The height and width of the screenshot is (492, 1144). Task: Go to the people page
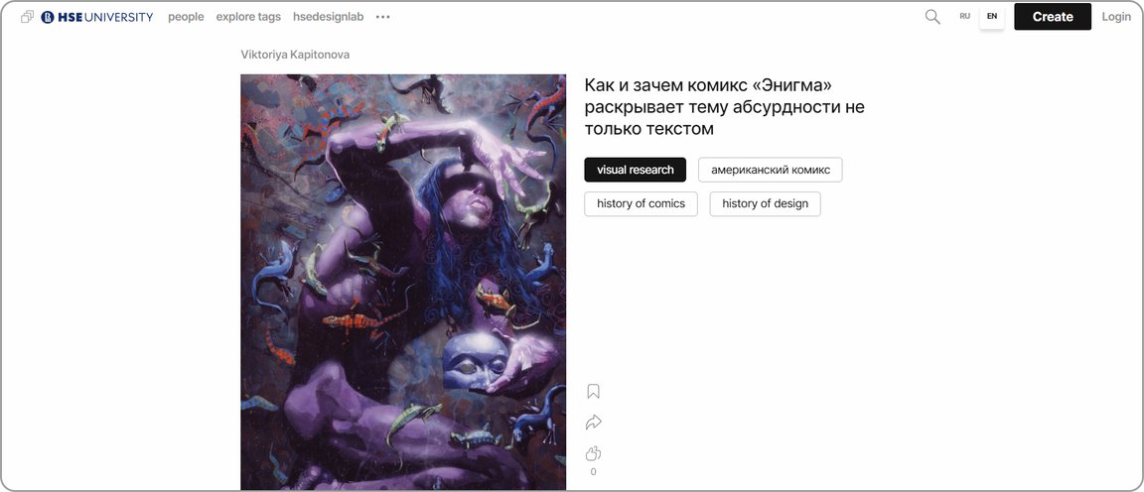tap(186, 17)
